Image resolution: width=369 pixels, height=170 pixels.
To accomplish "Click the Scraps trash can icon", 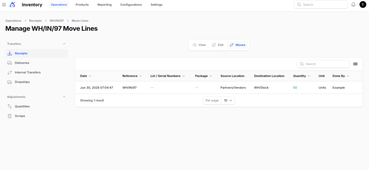I will click(10, 116).
